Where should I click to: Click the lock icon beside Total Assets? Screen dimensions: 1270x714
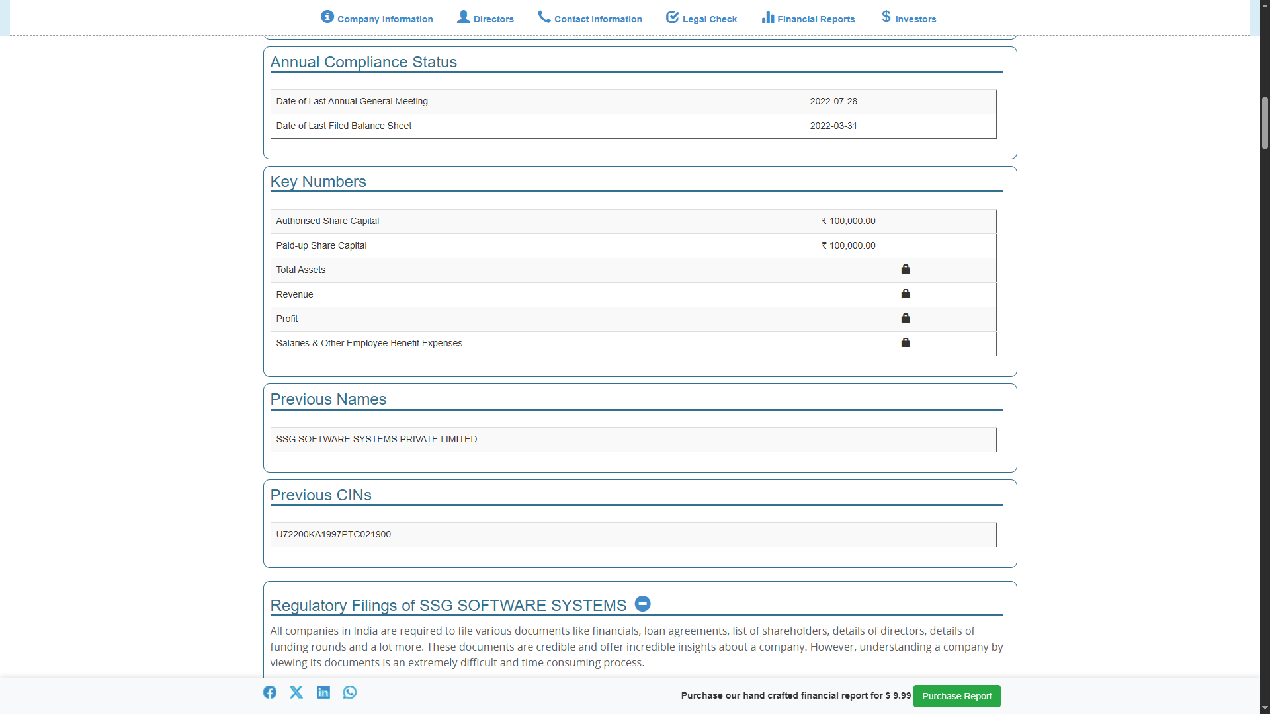[x=906, y=269]
